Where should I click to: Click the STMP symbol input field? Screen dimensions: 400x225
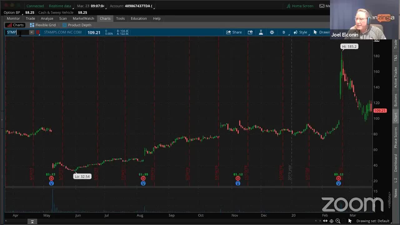click(x=17, y=32)
